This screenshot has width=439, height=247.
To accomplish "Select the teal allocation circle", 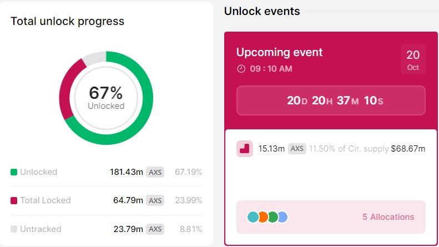I will 253,217.
